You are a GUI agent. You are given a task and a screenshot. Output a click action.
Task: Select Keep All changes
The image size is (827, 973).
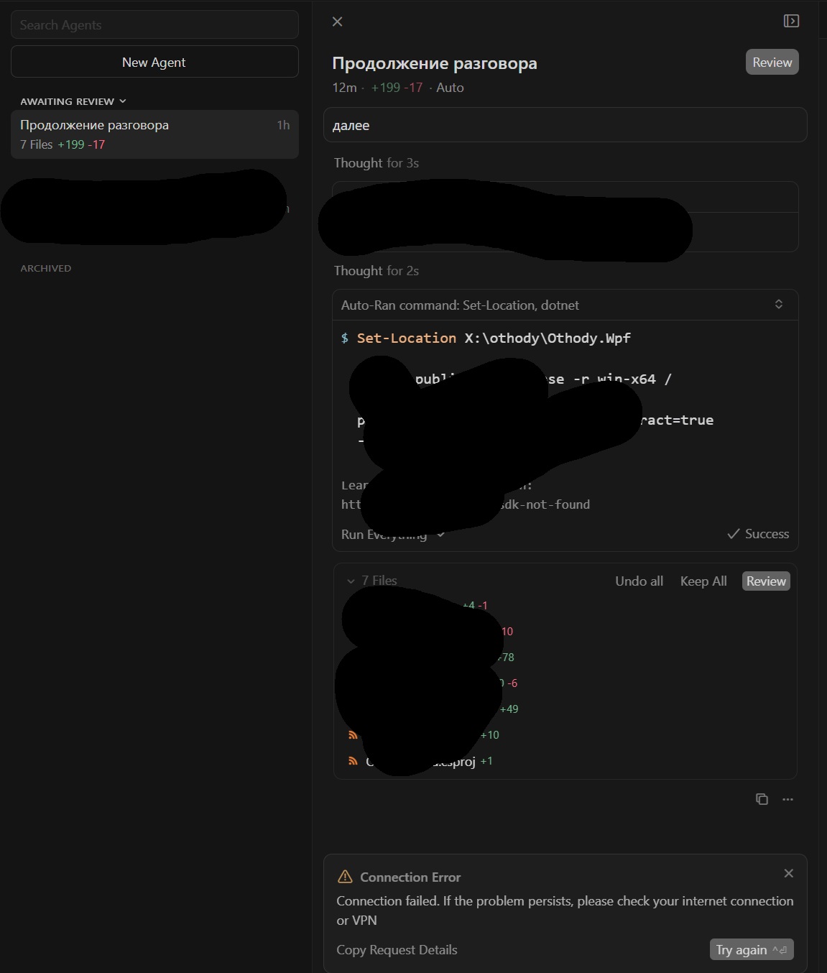point(703,581)
